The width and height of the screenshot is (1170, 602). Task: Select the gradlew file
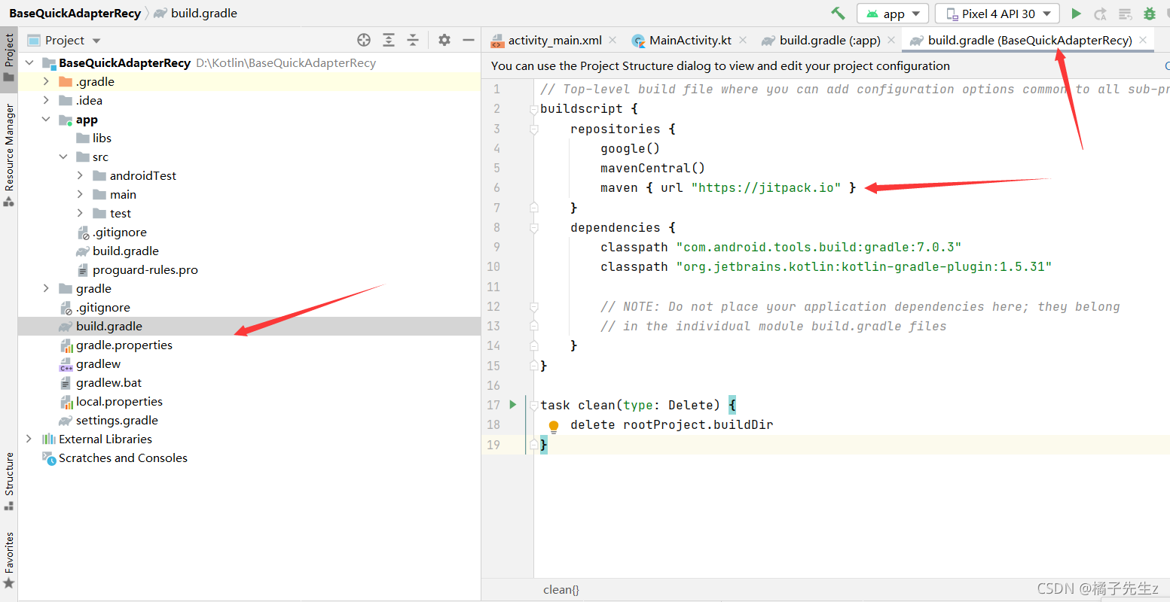point(90,363)
